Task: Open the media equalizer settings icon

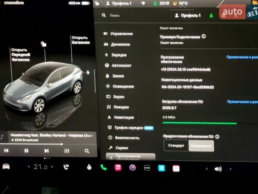Action: tap(67, 151)
